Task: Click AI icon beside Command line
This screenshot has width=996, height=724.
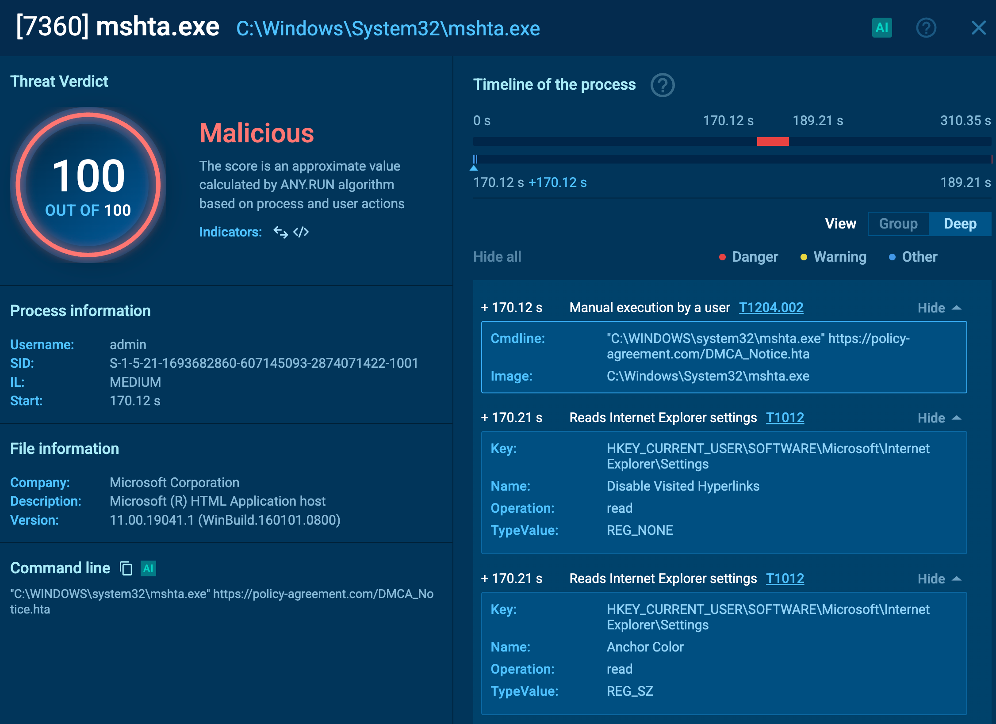Action: pyautogui.click(x=148, y=568)
